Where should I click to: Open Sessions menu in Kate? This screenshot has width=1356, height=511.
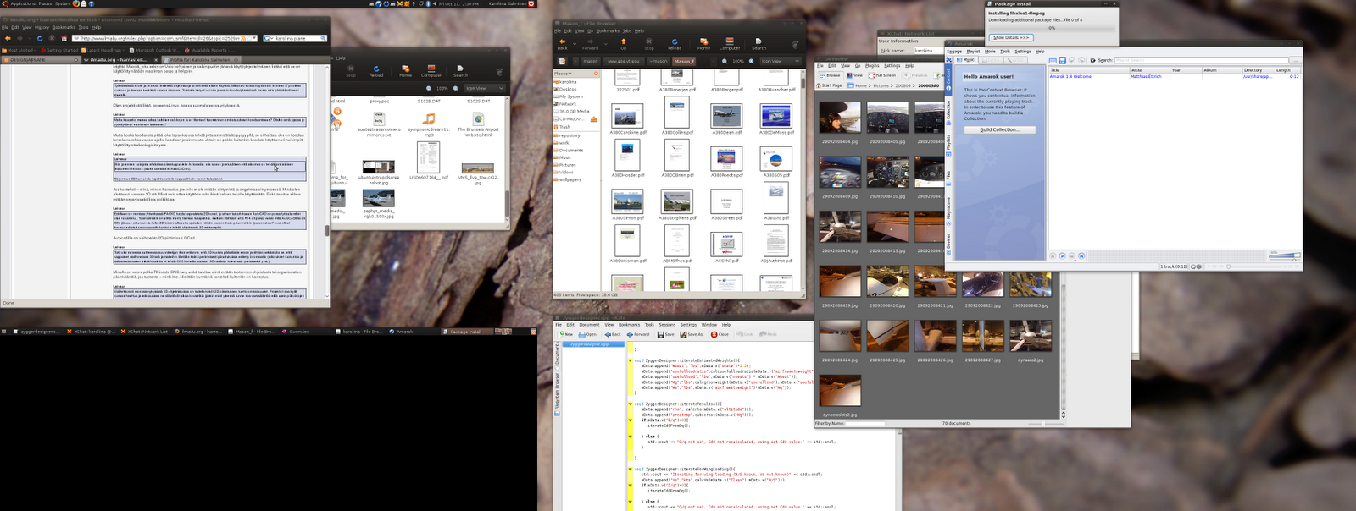(x=667, y=325)
